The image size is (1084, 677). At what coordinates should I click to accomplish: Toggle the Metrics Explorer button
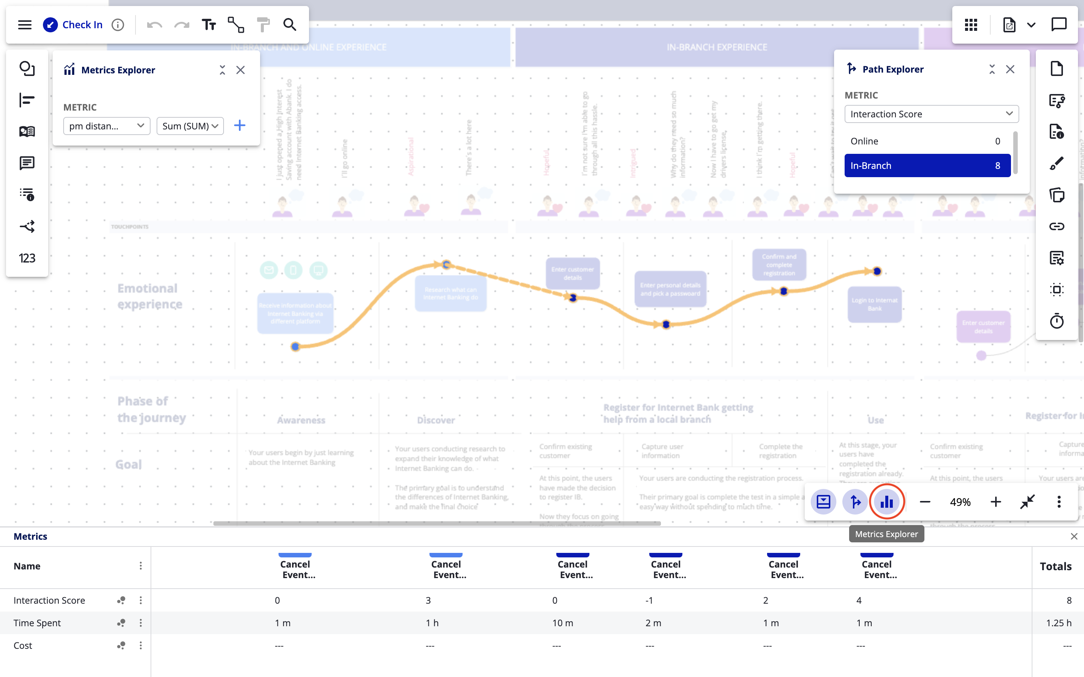[886, 502]
